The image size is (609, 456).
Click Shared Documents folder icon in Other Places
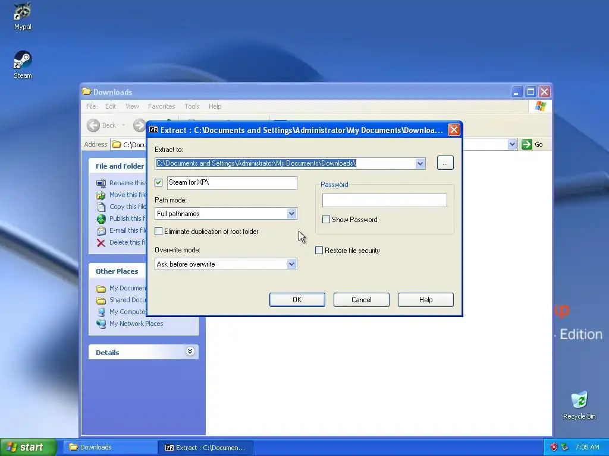pos(101,300)
